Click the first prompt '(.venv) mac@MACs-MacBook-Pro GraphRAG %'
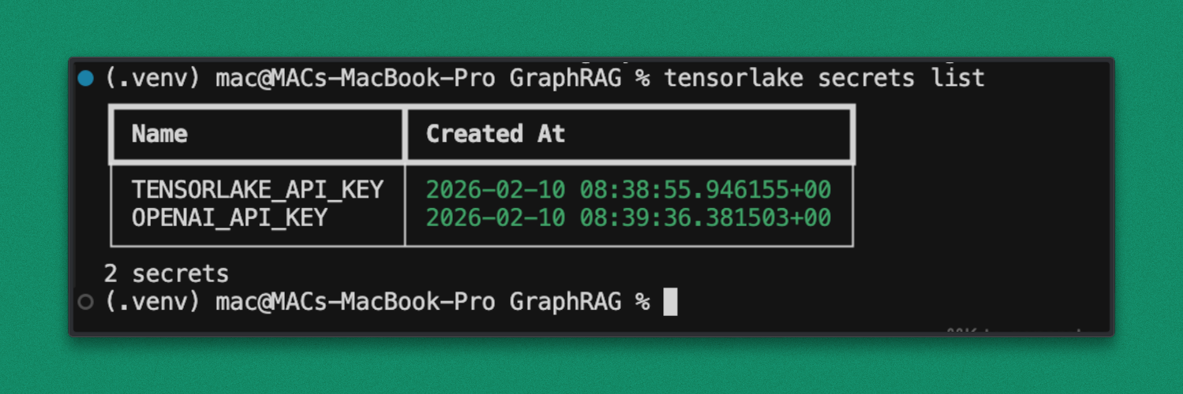 click(377, 78)
